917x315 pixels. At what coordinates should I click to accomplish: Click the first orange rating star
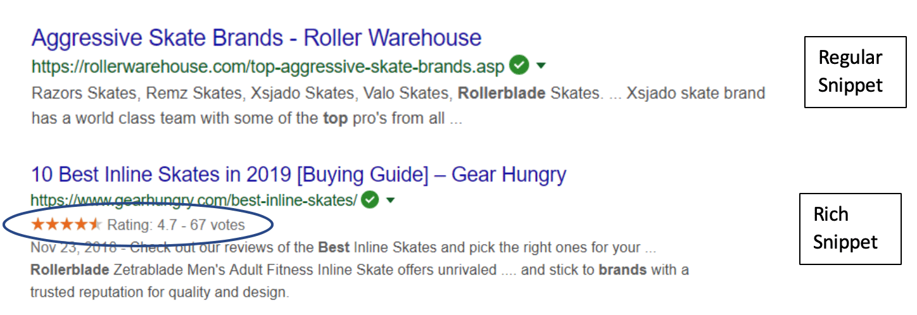point(38,224)
